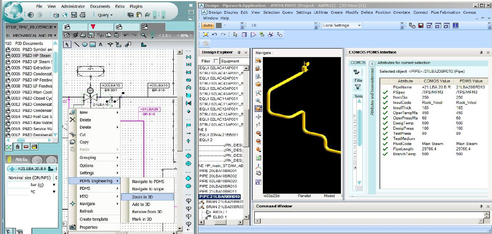This screenshot has height=234, width=492.
Task: Click the back arrow in COMOS toolbar
Action: point(30,15)
